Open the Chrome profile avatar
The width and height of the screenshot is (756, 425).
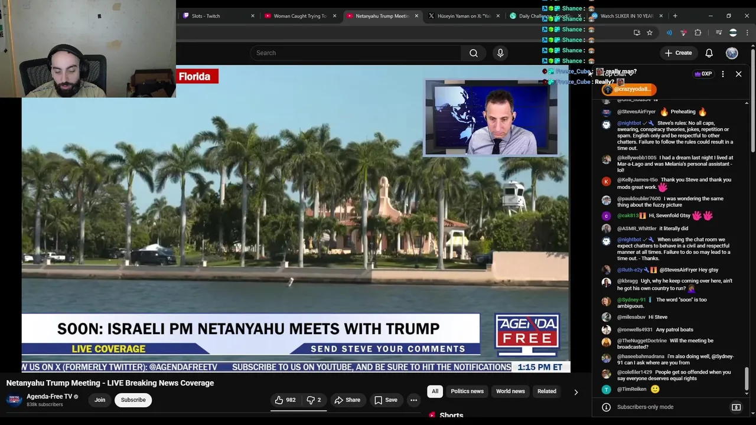pyautogui.click(x=733, y=32)
